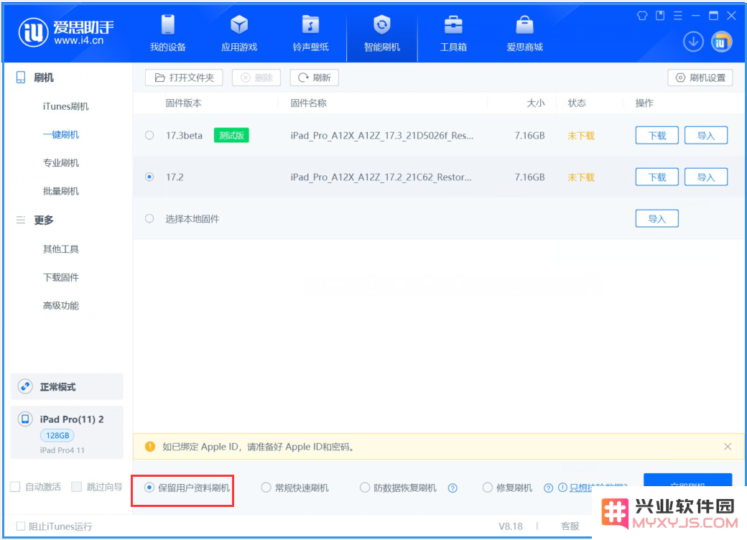Click 导入 for the 17.2 firmware
The height and width of the screenshot is (540, 747).
pyautogui.click(x=706, y=177)
